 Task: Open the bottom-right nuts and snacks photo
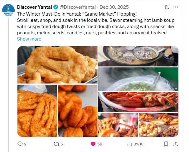pos(158,125)
